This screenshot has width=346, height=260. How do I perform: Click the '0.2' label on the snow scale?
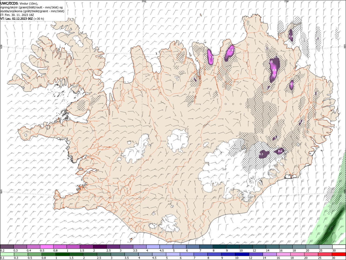coord(2,251)
